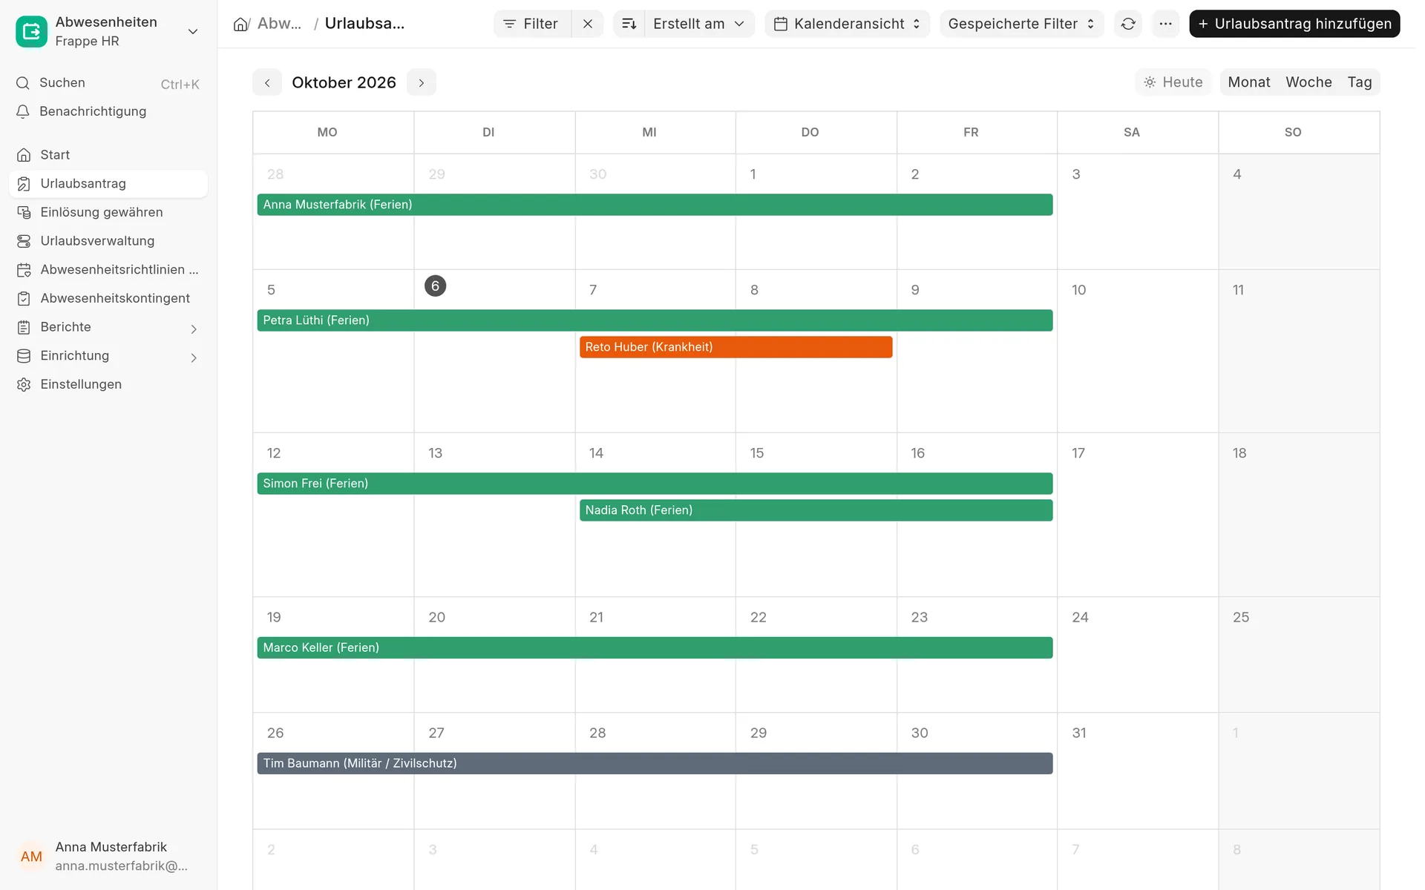Click the Einstellungen gear icon
Image resolution: width=1425 pixels, height=890 pixels.
[x=24, y=385]
